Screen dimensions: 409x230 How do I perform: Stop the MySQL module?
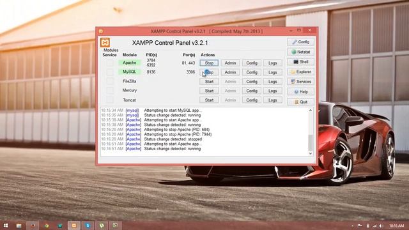click(209, 72)
